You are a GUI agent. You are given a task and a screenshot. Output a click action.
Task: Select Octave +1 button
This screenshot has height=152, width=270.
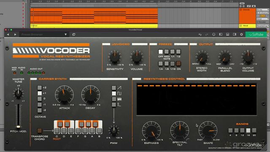coord(40,93)
